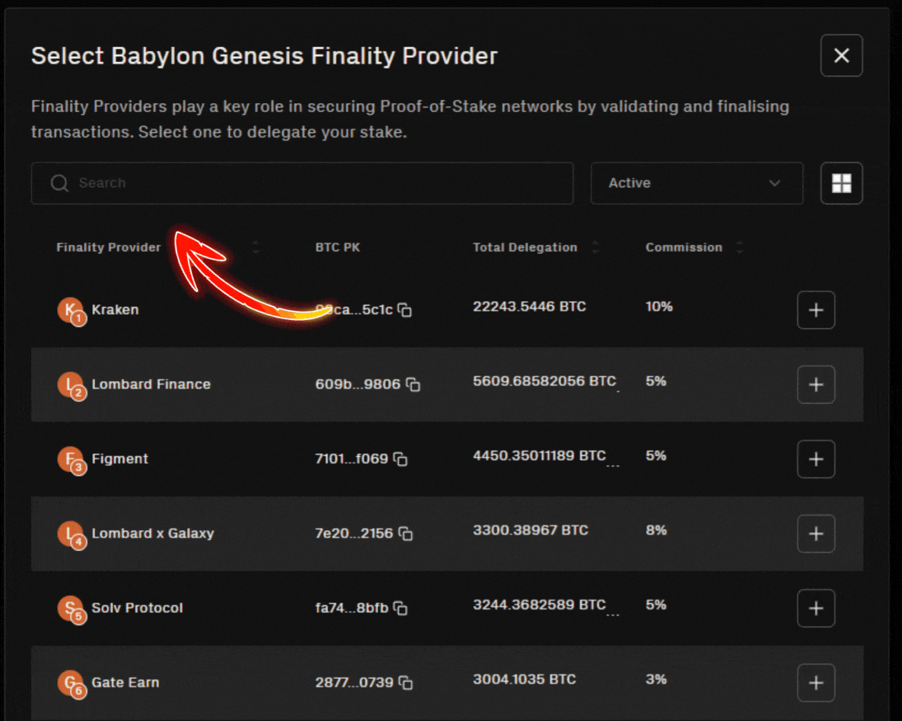This screenshot has height=721, width=902.
Task: Click the Gate Earn provider logo icon
Action: [71, 682]
